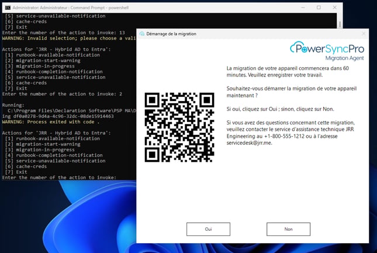Click last '[4] runbook-completion-notification' line
Viewport: 377px width, 253px height.
click(x=54, y=155)
